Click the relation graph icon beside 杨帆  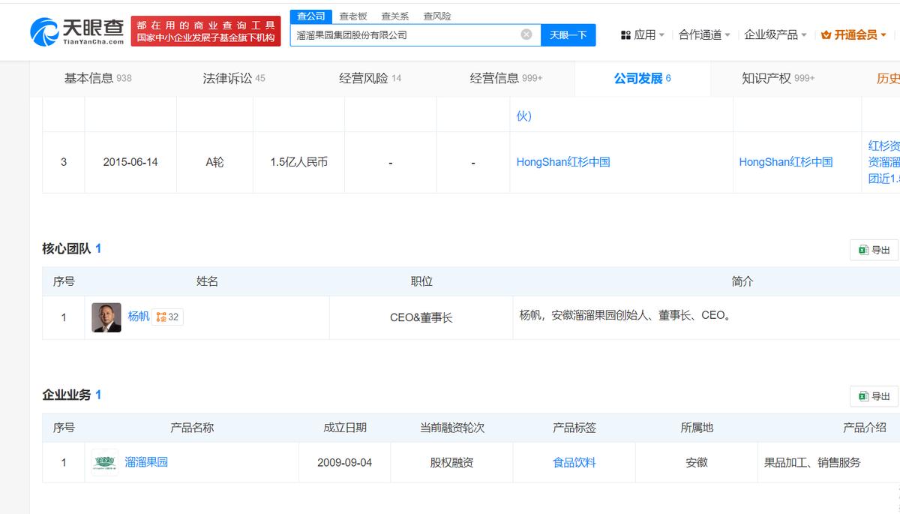click(x=161, y=317)
